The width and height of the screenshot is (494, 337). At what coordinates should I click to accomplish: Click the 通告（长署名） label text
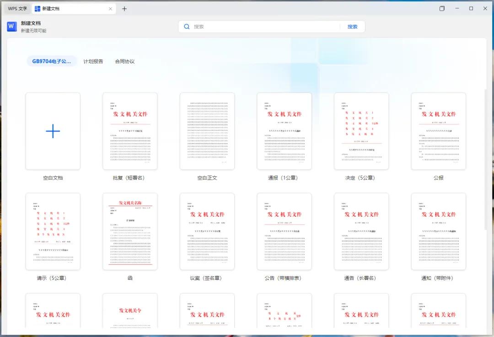point(360,278)
